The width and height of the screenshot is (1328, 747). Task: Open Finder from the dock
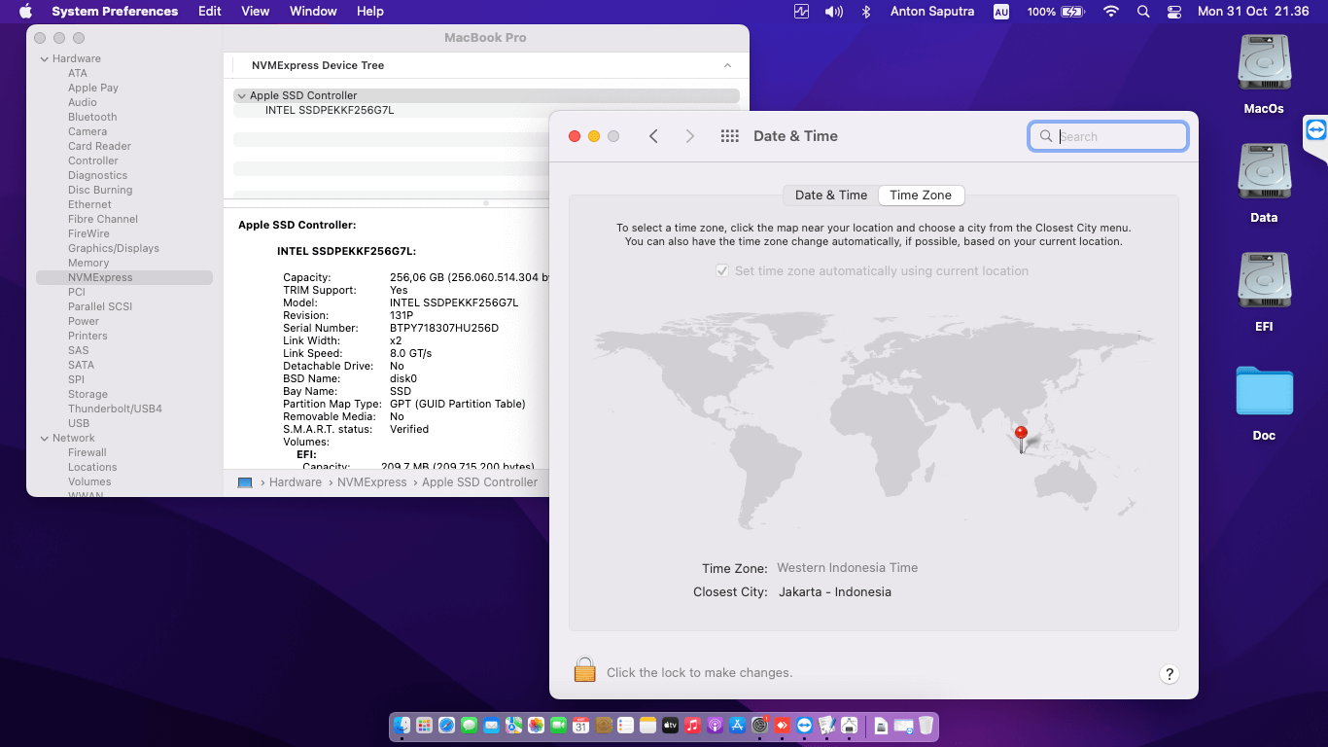[x=402, y=725]
